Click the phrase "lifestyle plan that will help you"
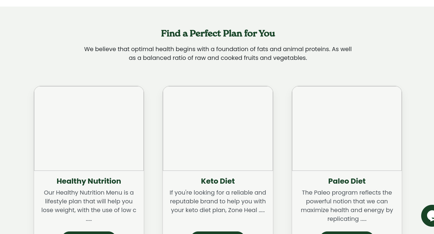Image resolution: width=434 pixels, height=234 pixels. (x=89, y=201)
